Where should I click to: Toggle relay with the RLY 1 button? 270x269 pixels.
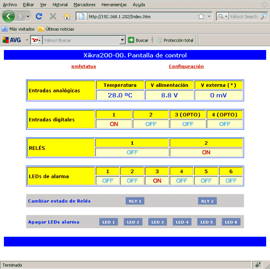pos(135,201)
